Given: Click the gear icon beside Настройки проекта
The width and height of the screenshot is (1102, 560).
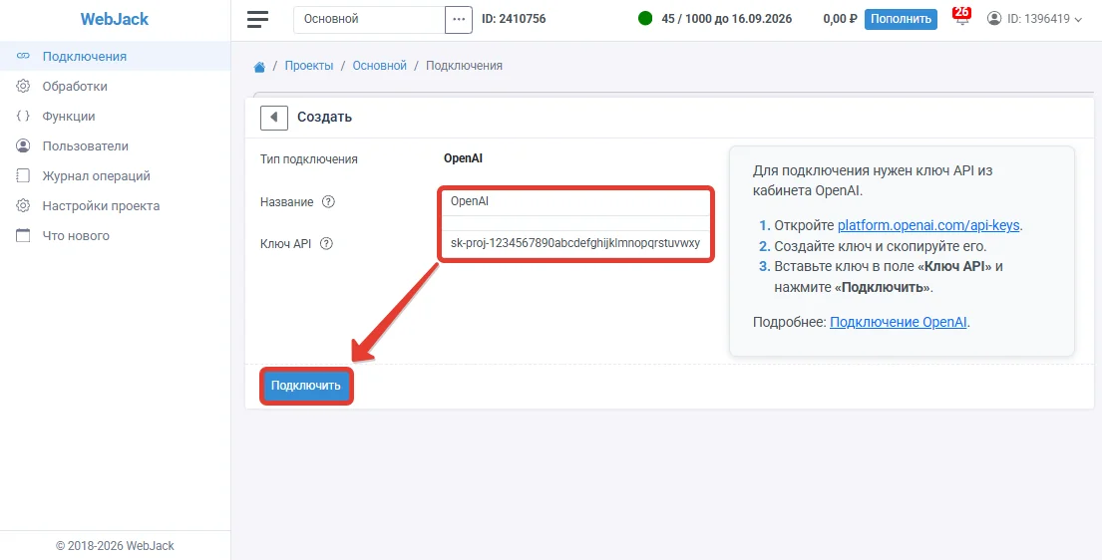Looking at the screenshot, I should 23,206.
